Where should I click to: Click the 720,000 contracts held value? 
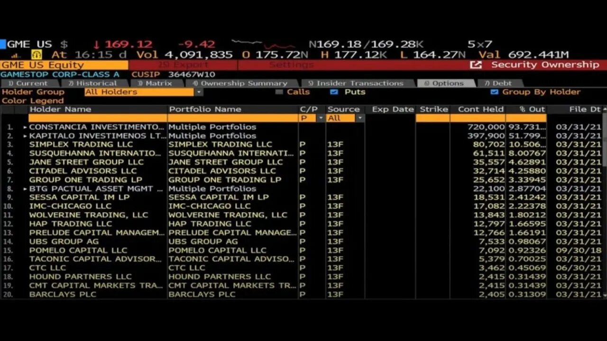486,127
